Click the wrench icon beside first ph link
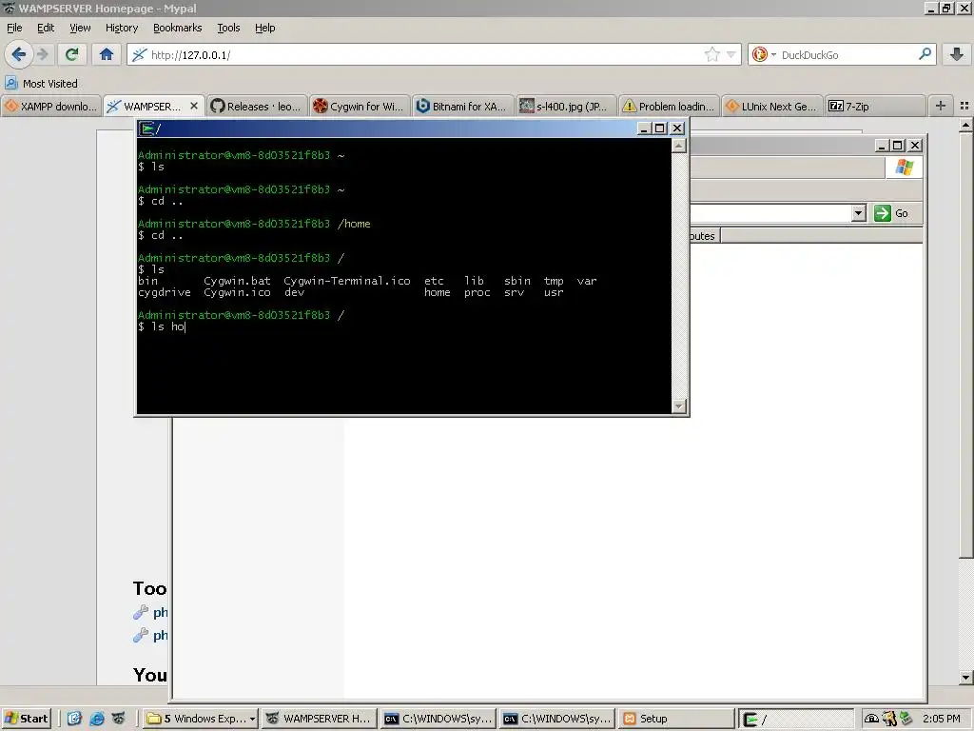Viewport: 974px width, 731px height. (x=141, y=612)
